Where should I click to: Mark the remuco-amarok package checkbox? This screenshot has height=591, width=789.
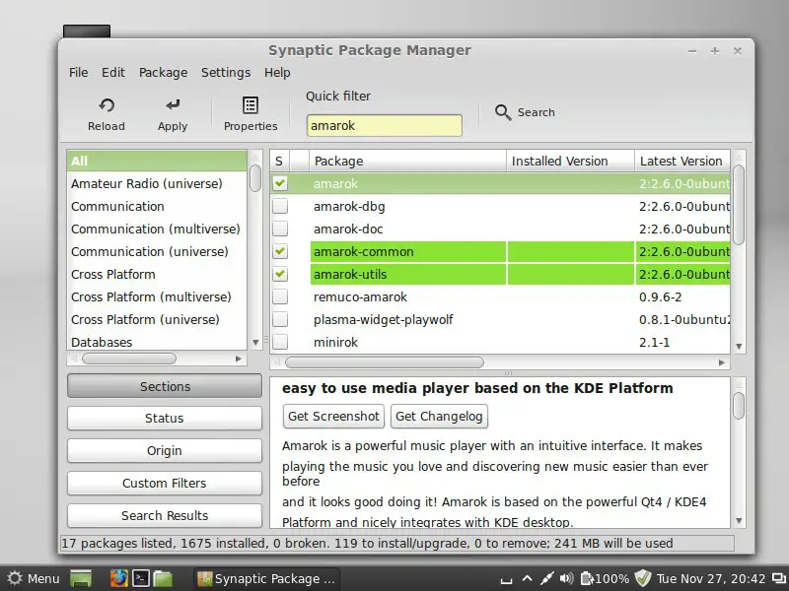tap(280, 296)
